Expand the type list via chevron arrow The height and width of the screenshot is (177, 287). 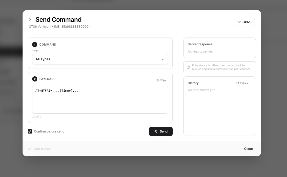click(x=163, y=59)
